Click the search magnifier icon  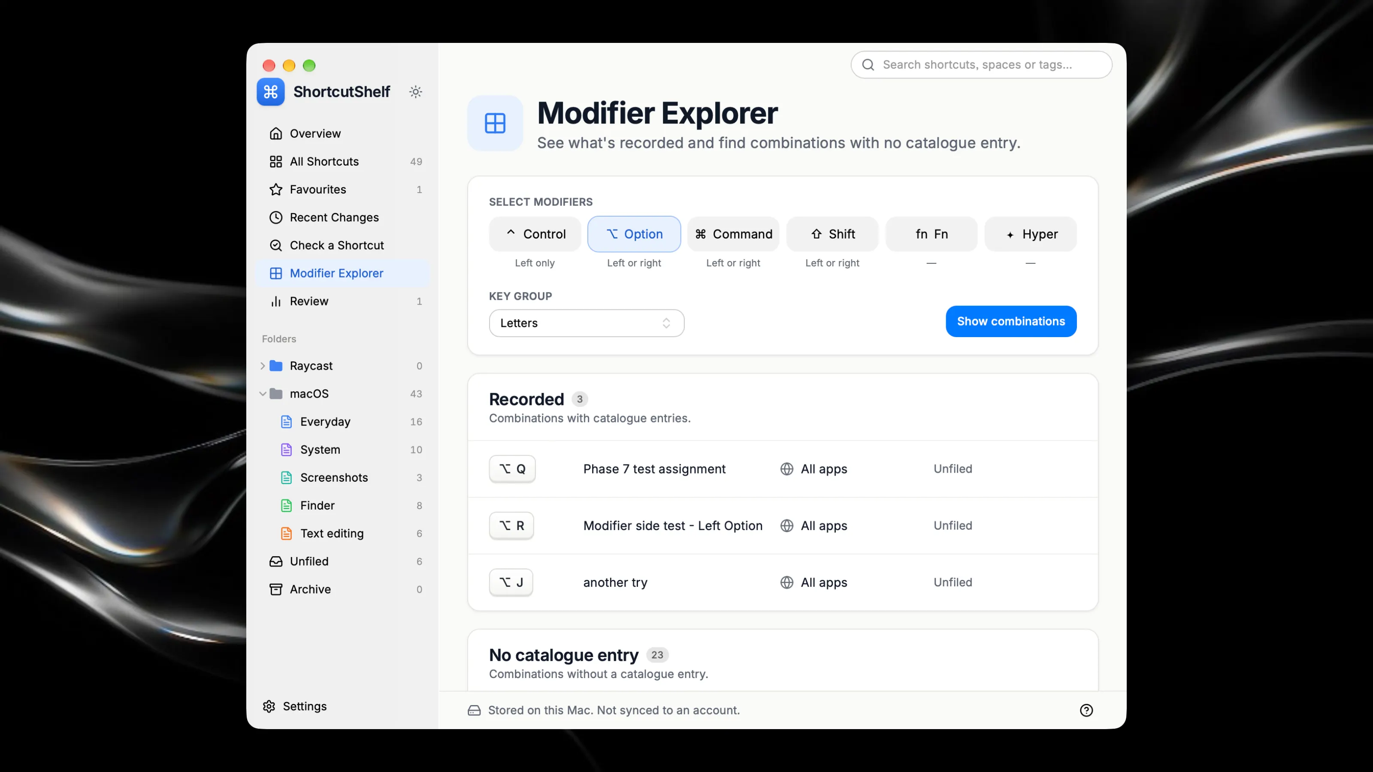868,64
